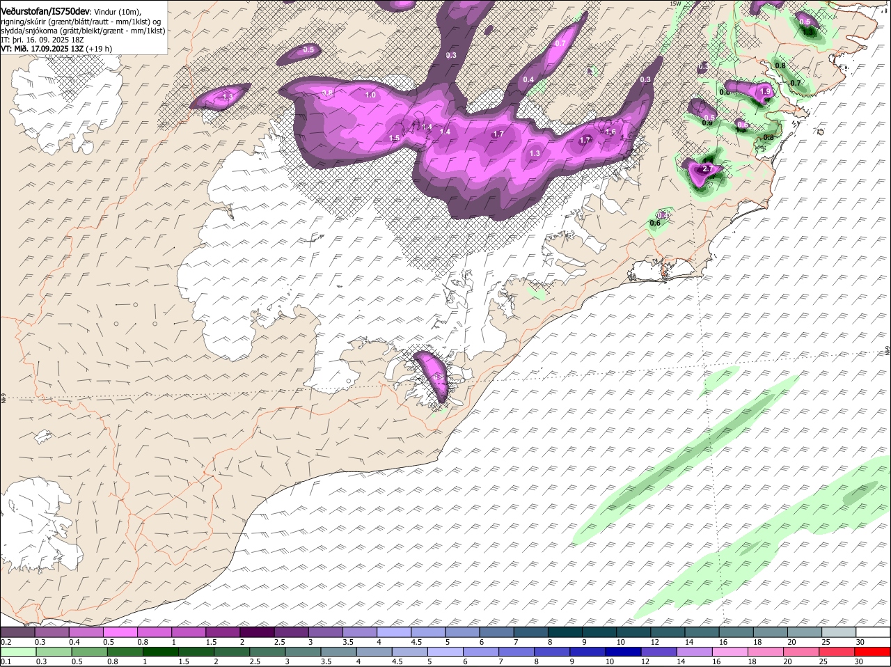Select snow legend swatch between 12 and 14

pyautogui.click(x=668, y=632)
